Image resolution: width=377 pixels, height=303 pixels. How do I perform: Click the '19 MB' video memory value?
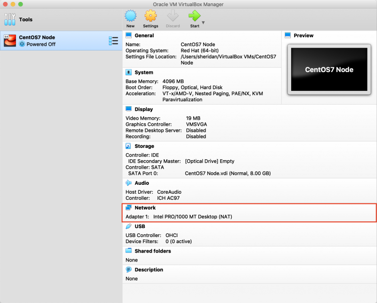tap(193, 118)
